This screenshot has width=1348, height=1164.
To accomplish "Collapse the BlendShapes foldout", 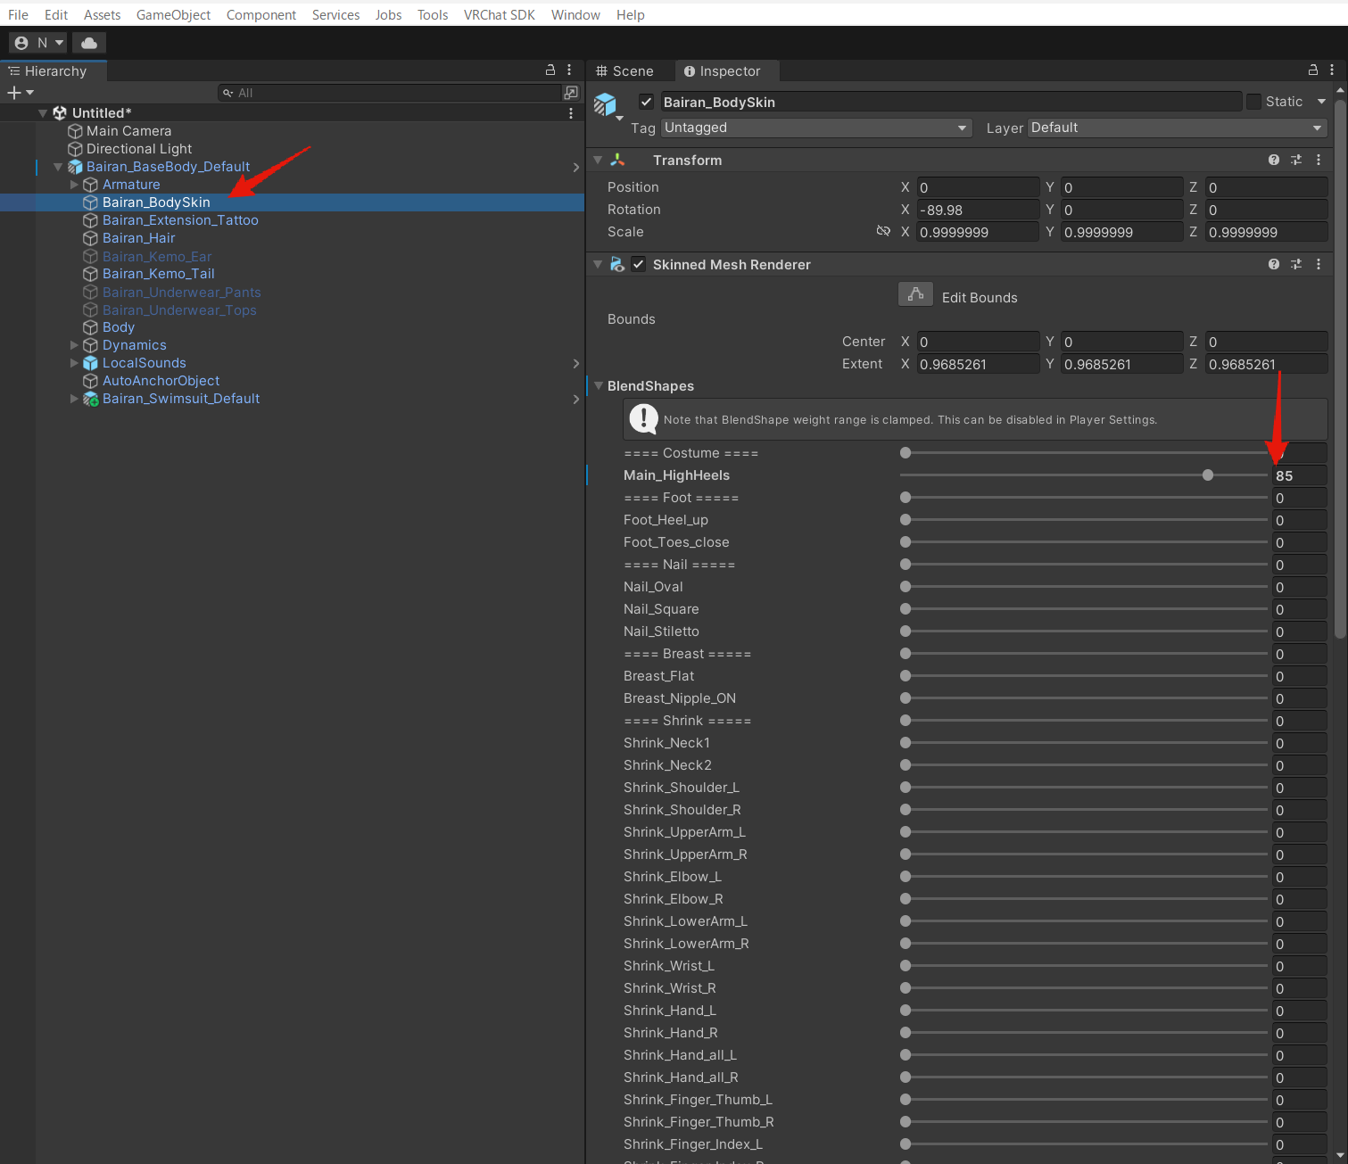I will coord(599,385).
